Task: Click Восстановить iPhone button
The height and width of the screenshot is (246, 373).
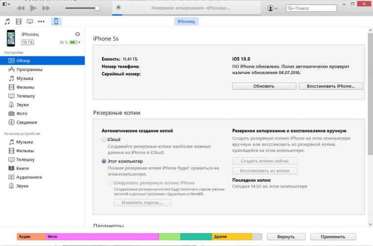Action: tap(331, 86)
